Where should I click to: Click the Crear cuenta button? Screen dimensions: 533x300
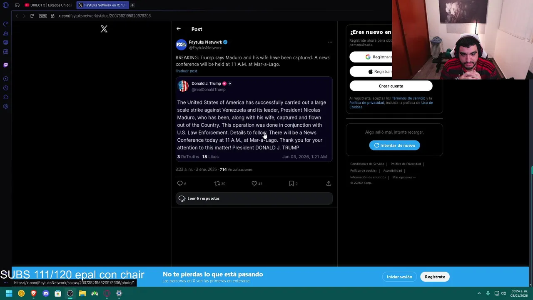[391, 86]
